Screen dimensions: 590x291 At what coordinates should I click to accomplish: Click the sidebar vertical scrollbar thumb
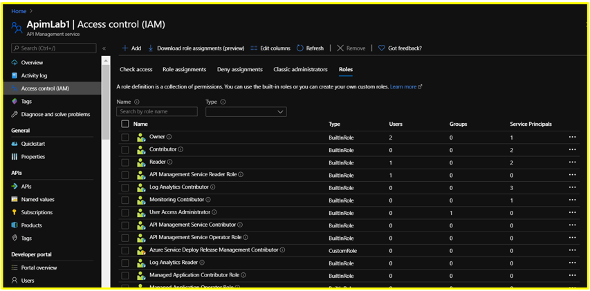tap(106, 102)
